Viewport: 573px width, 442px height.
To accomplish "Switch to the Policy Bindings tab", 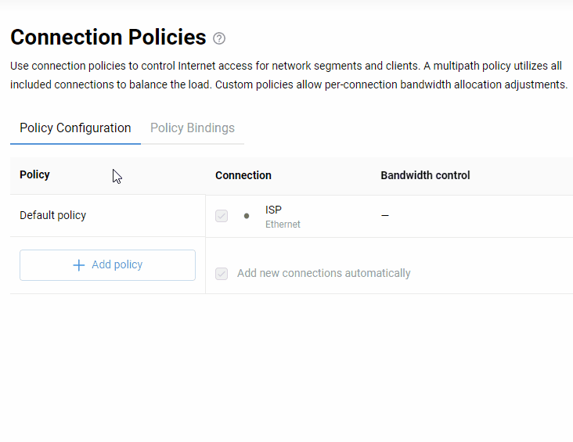I will [x=192, y=128].
